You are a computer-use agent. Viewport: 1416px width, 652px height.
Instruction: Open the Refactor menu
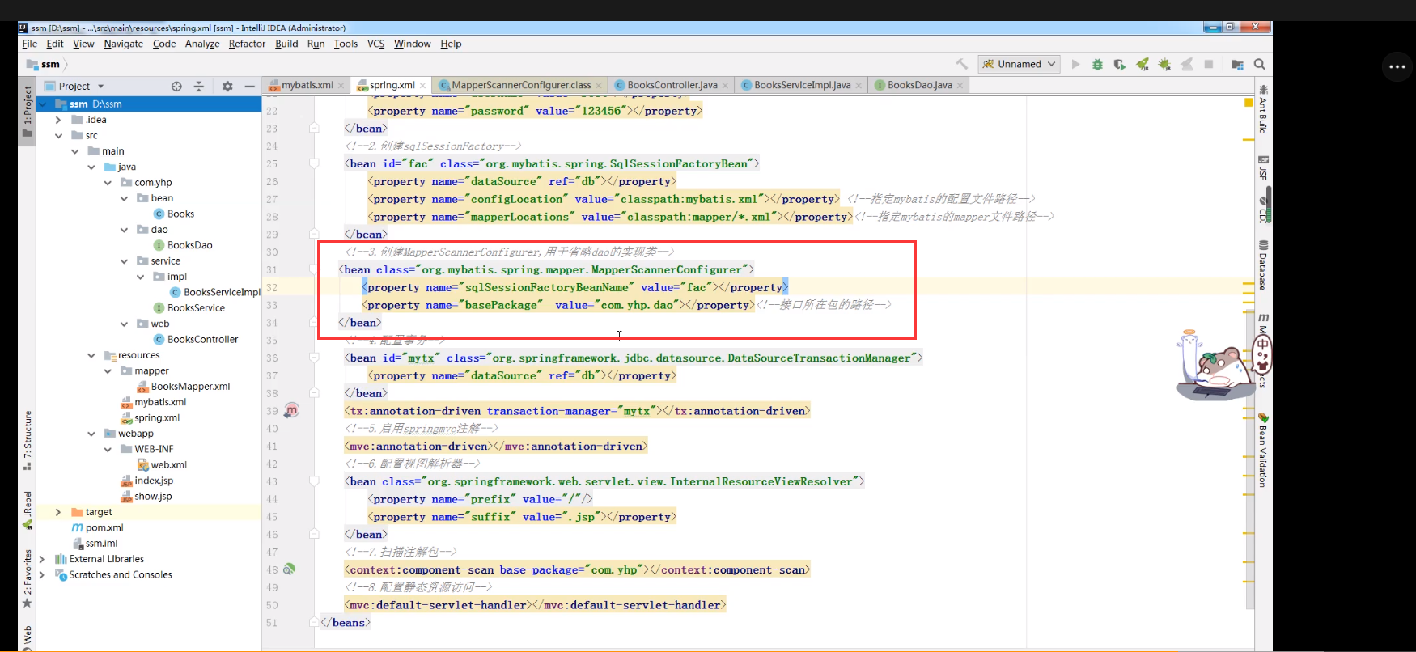pyautogui.click(x=247, y=44)
